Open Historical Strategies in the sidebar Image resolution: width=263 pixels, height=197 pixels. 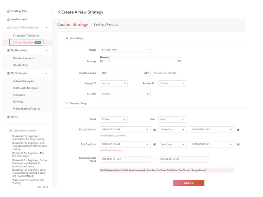26,88
